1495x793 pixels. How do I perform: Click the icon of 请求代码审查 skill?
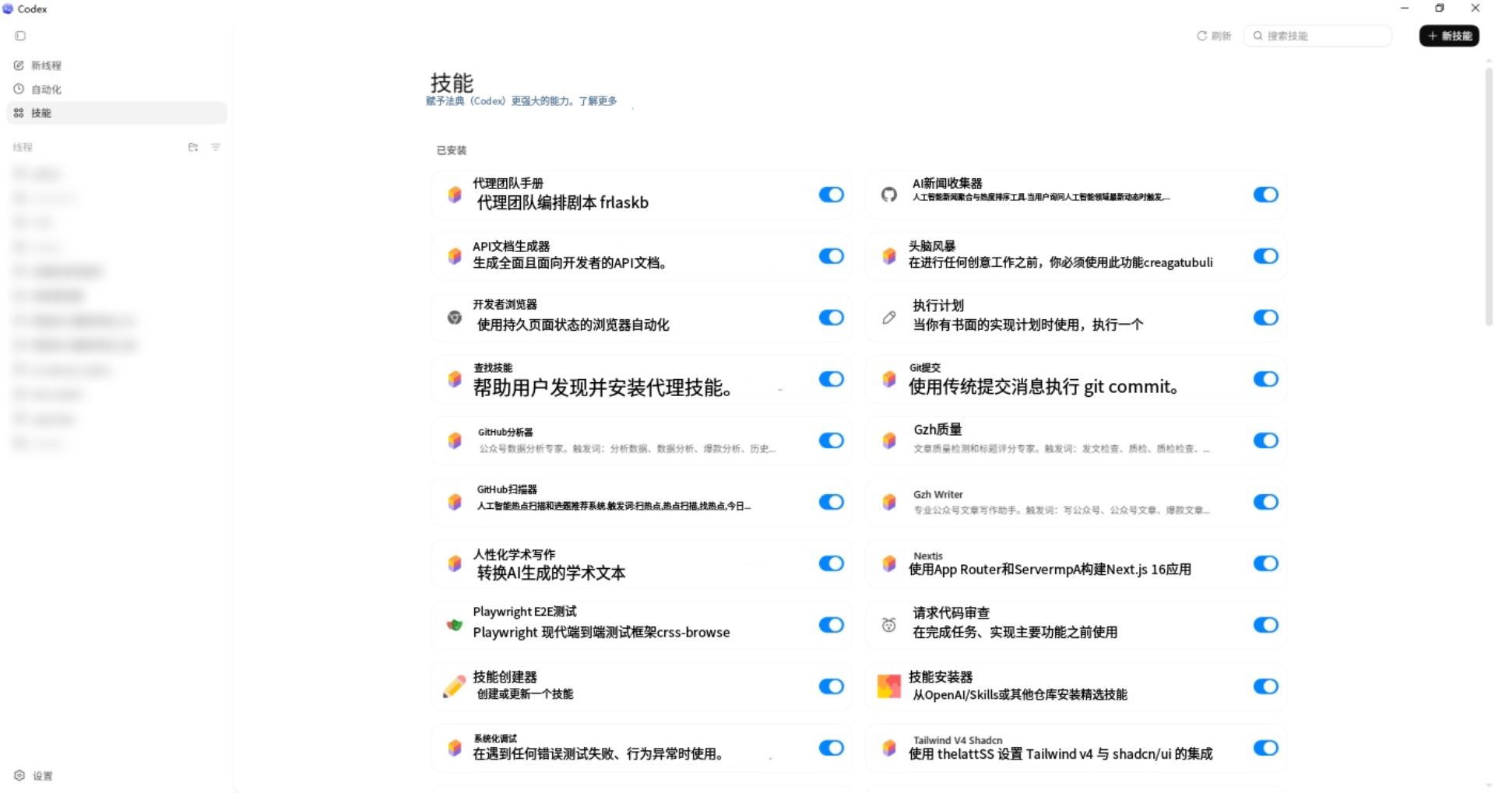[x=888, y=625]
